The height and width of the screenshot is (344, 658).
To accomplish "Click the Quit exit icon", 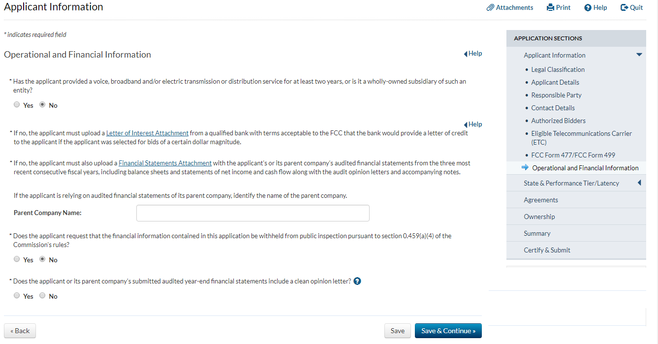I will (x=624, y=7).
